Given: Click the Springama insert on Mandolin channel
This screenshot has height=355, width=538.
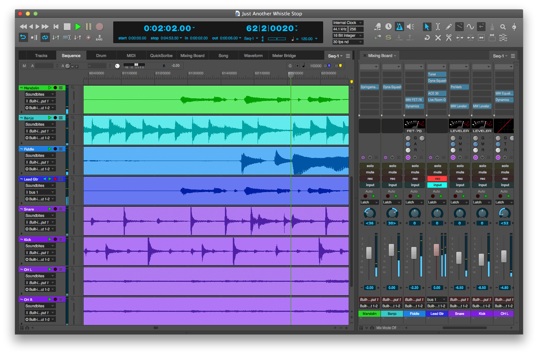Looking at the screenshot, I should click(369, 87).
